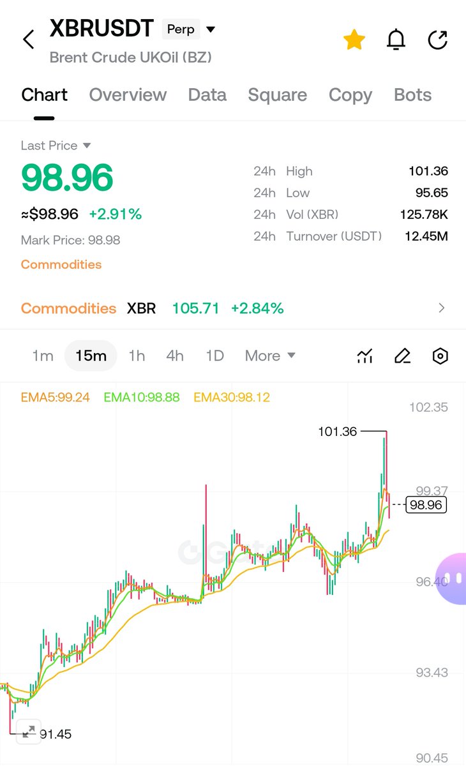
Task: Tap the 24h Vol value 125.78K
Action: pos(425,214)
